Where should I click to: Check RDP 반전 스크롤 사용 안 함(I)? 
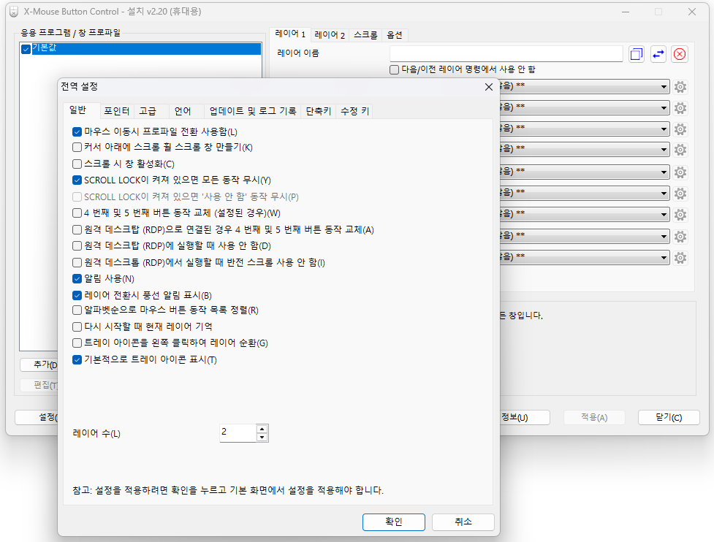click(77, 262)
